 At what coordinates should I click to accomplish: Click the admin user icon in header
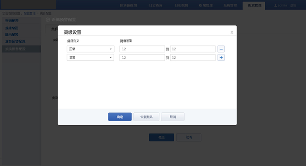point(275,5)
